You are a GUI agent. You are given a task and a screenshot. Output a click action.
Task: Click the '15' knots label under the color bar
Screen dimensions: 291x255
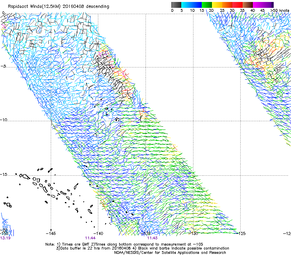point(202,11)
